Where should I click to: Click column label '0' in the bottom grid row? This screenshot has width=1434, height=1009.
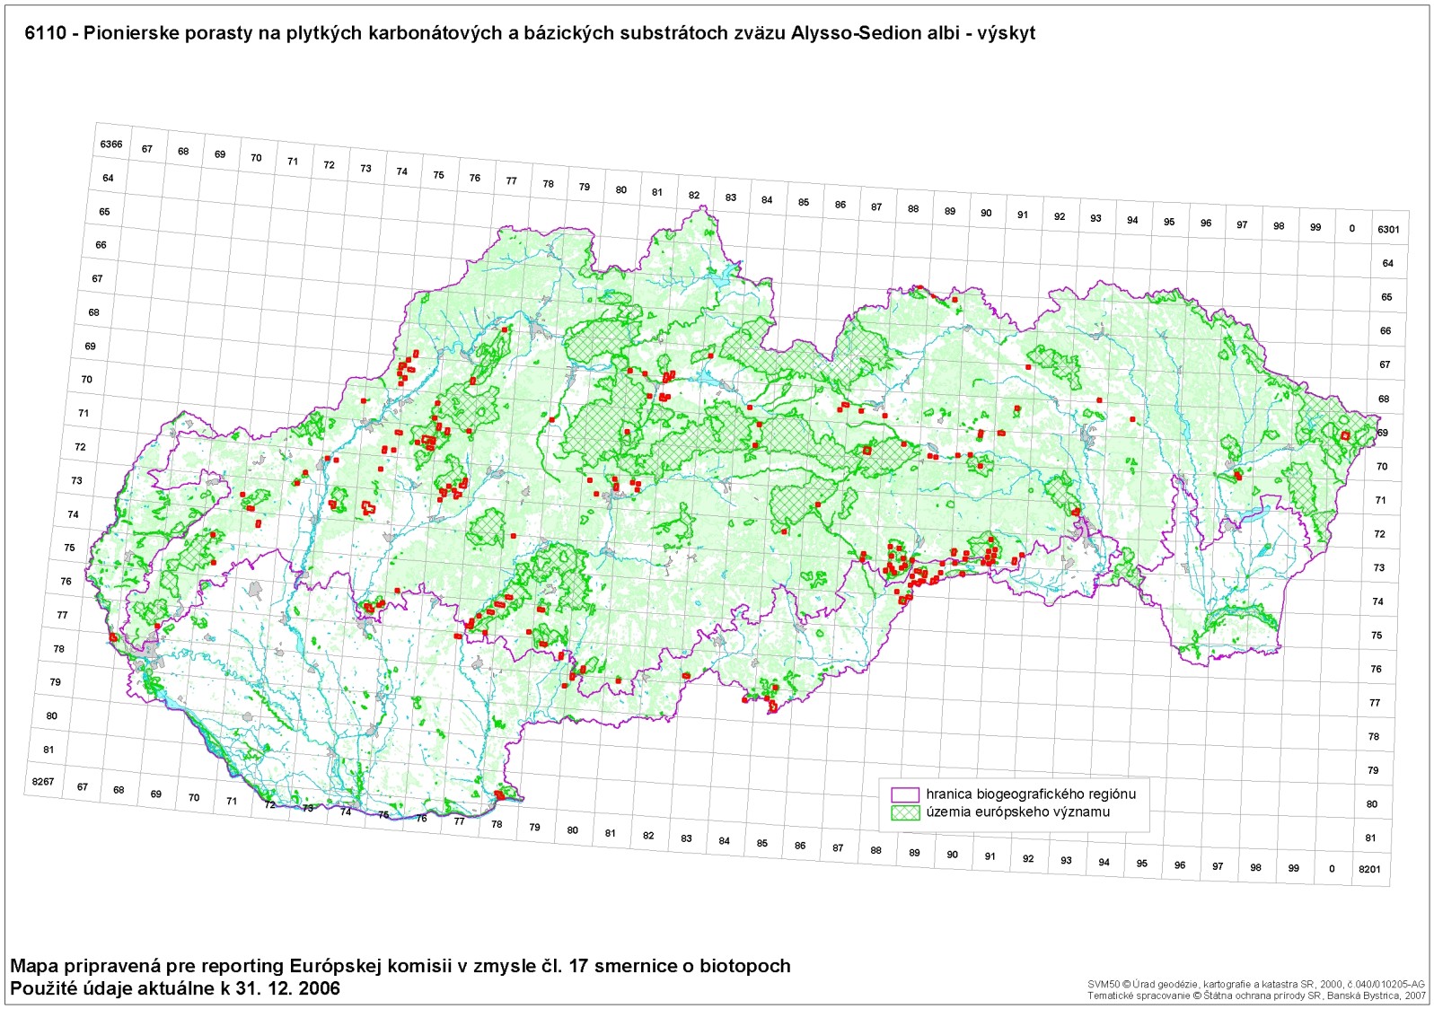click(1332, 869)
